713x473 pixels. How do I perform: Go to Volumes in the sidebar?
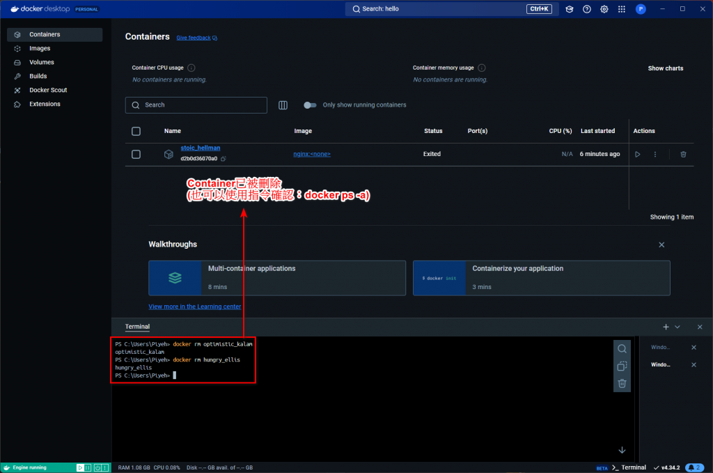54,62
